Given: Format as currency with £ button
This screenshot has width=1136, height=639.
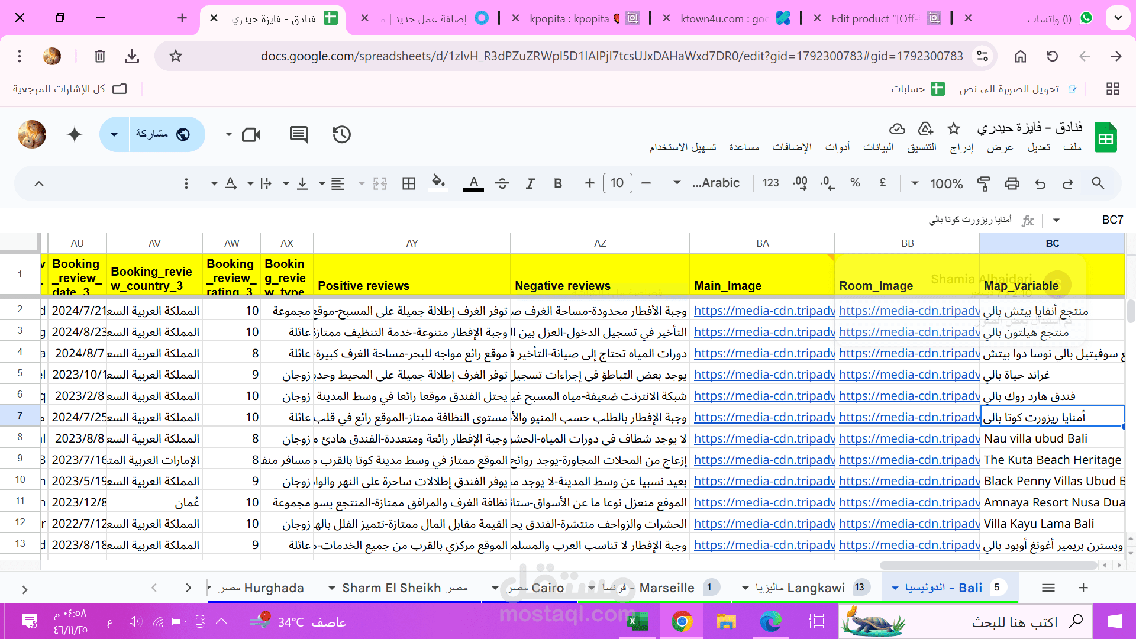Looking at the screenshot, I should pyautogui.click(x=883, y=183).
